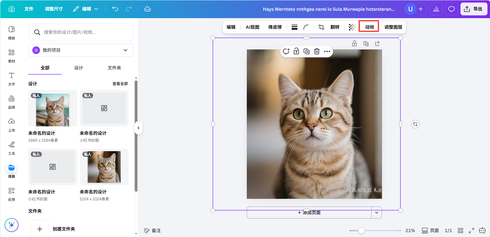Click the undo arrow icon
Screen dimensions: 490x237
point(115,9)
